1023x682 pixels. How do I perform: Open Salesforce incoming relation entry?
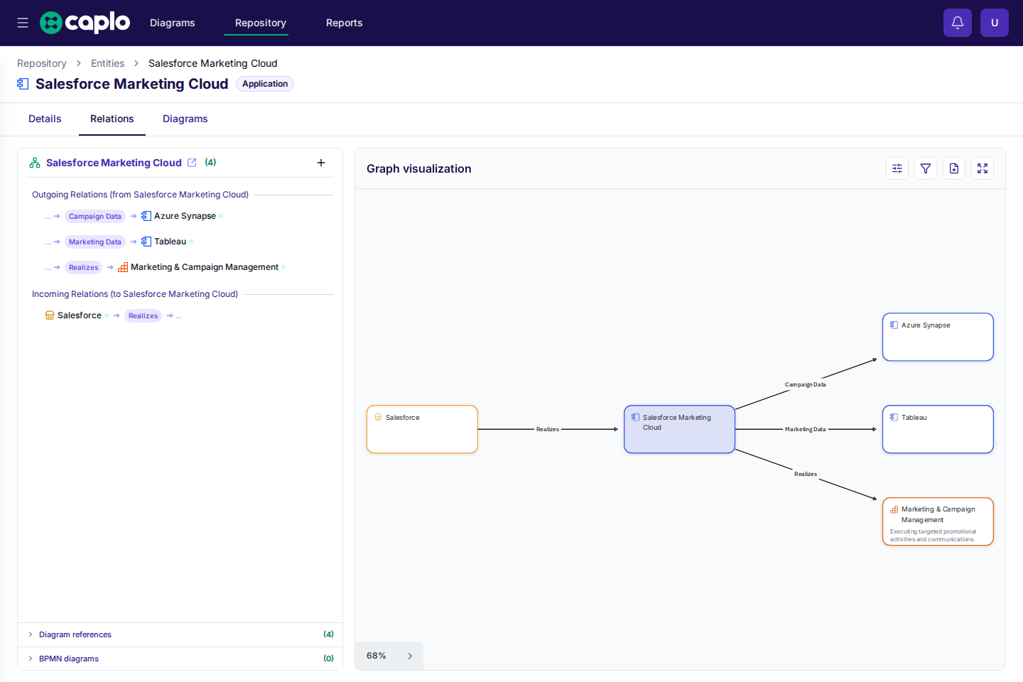click(x=80, y=315)
